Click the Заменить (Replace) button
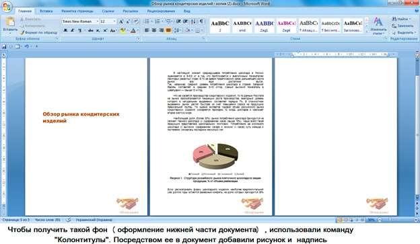The image size is (420, 244). coord(403,26)
